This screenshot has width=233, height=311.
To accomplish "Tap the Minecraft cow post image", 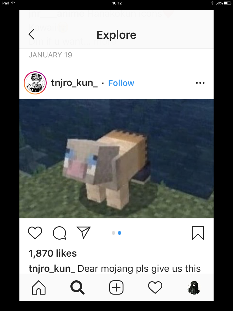I will click(x=116, y=159).
